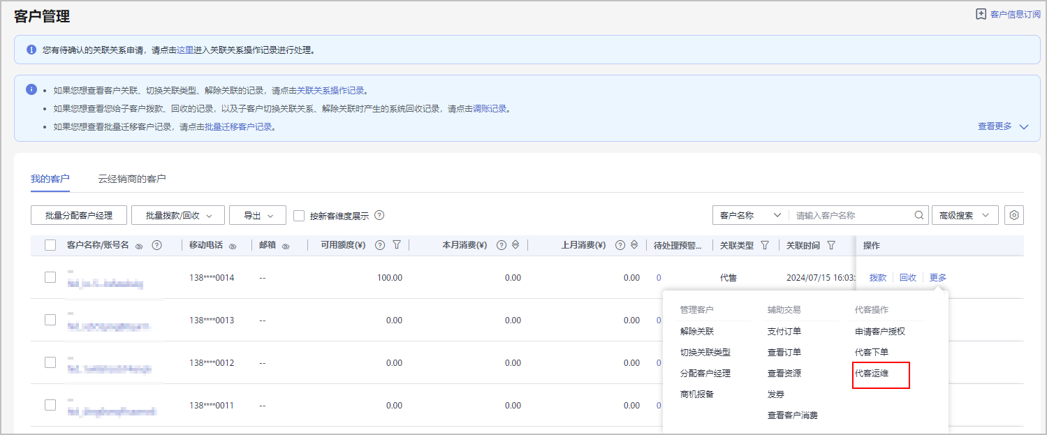Choose 代客下单 from the menu
The width and height of the screenshot is (1047, 435).
pos(872,353)
